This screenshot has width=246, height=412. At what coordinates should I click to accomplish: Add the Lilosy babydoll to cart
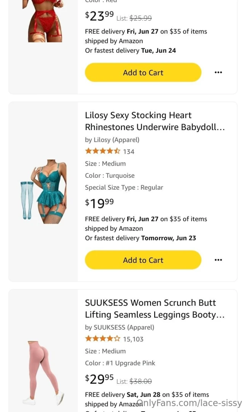pyautogui.click(x=143, y=260)
